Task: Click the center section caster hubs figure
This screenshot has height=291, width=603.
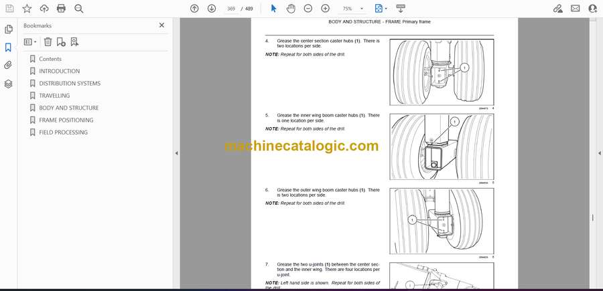Action: (x=442, y=72)
